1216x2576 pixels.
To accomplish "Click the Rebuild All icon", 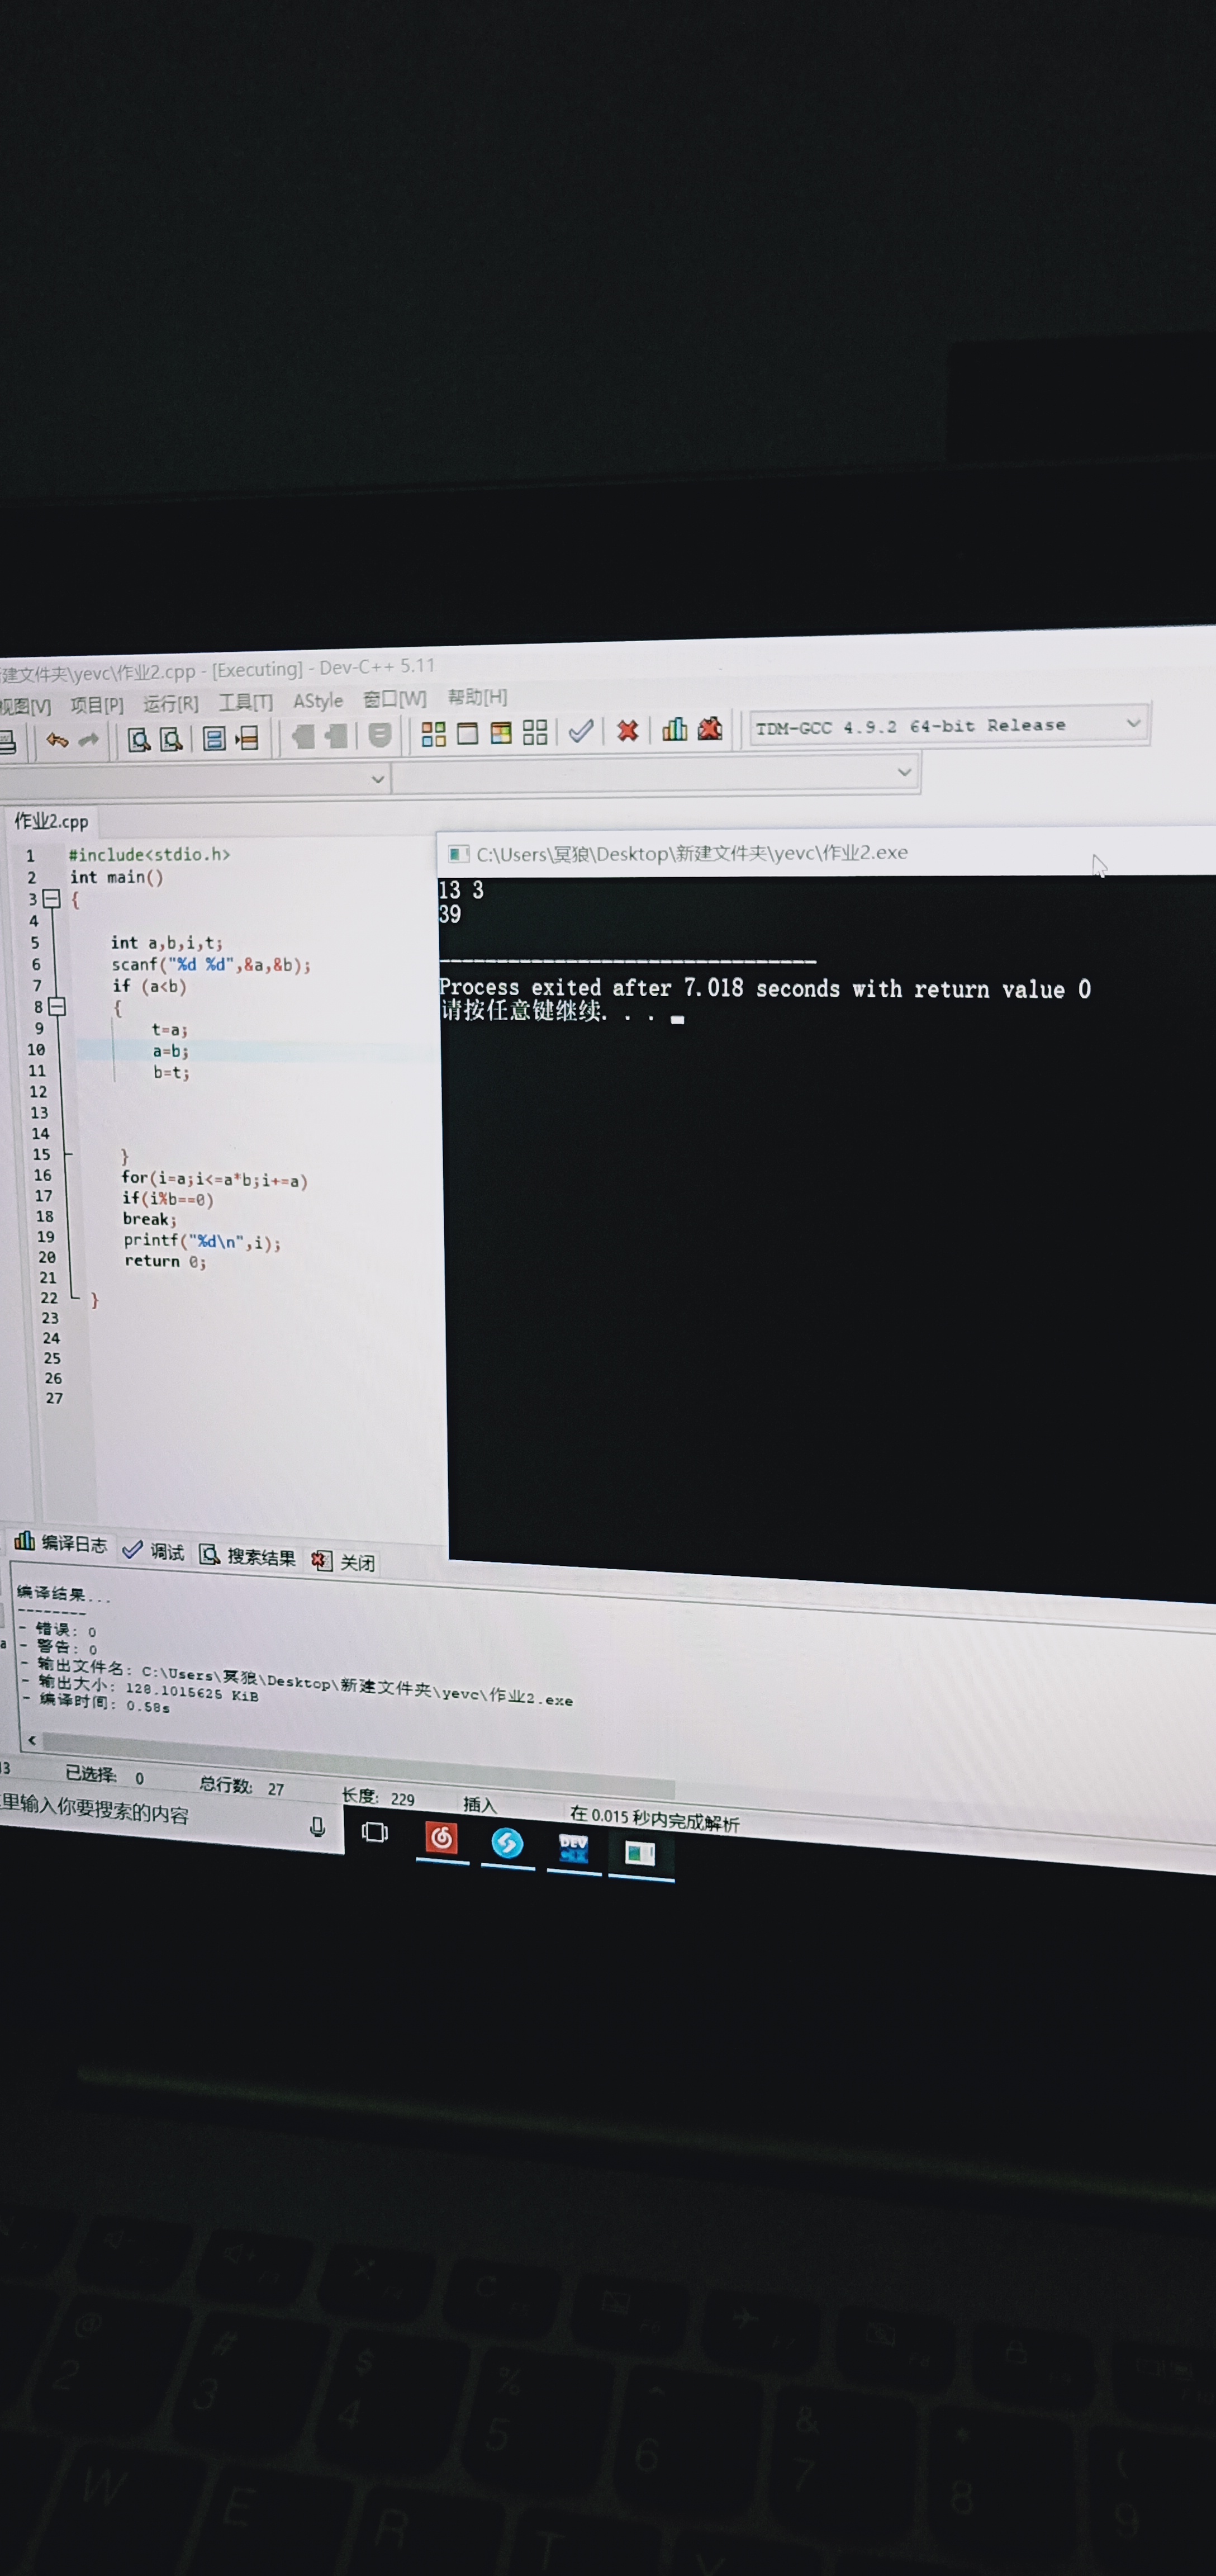I will [x=535, y=732].
